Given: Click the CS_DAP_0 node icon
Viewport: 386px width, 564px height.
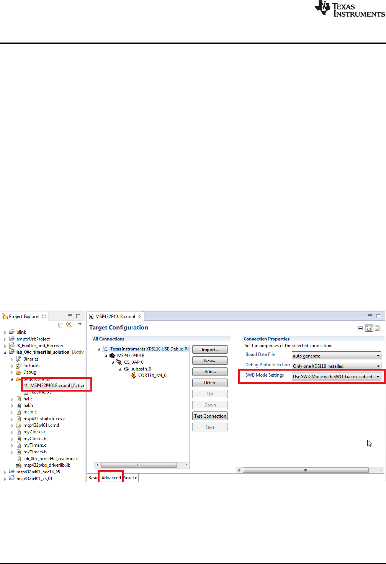Looking at the screenshot, I should click(x=119, y=362).
